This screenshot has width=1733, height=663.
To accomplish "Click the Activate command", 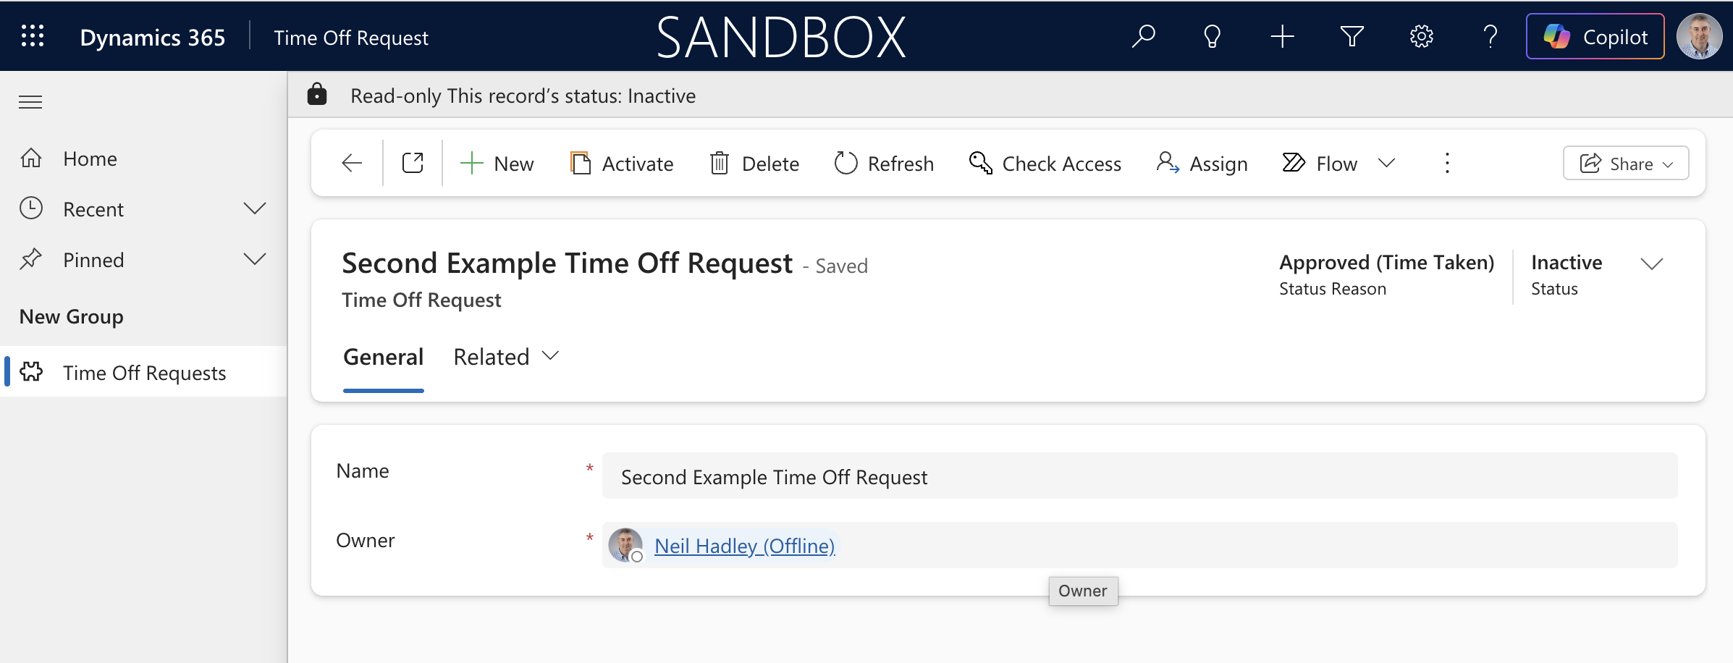I will coord(622,163).
